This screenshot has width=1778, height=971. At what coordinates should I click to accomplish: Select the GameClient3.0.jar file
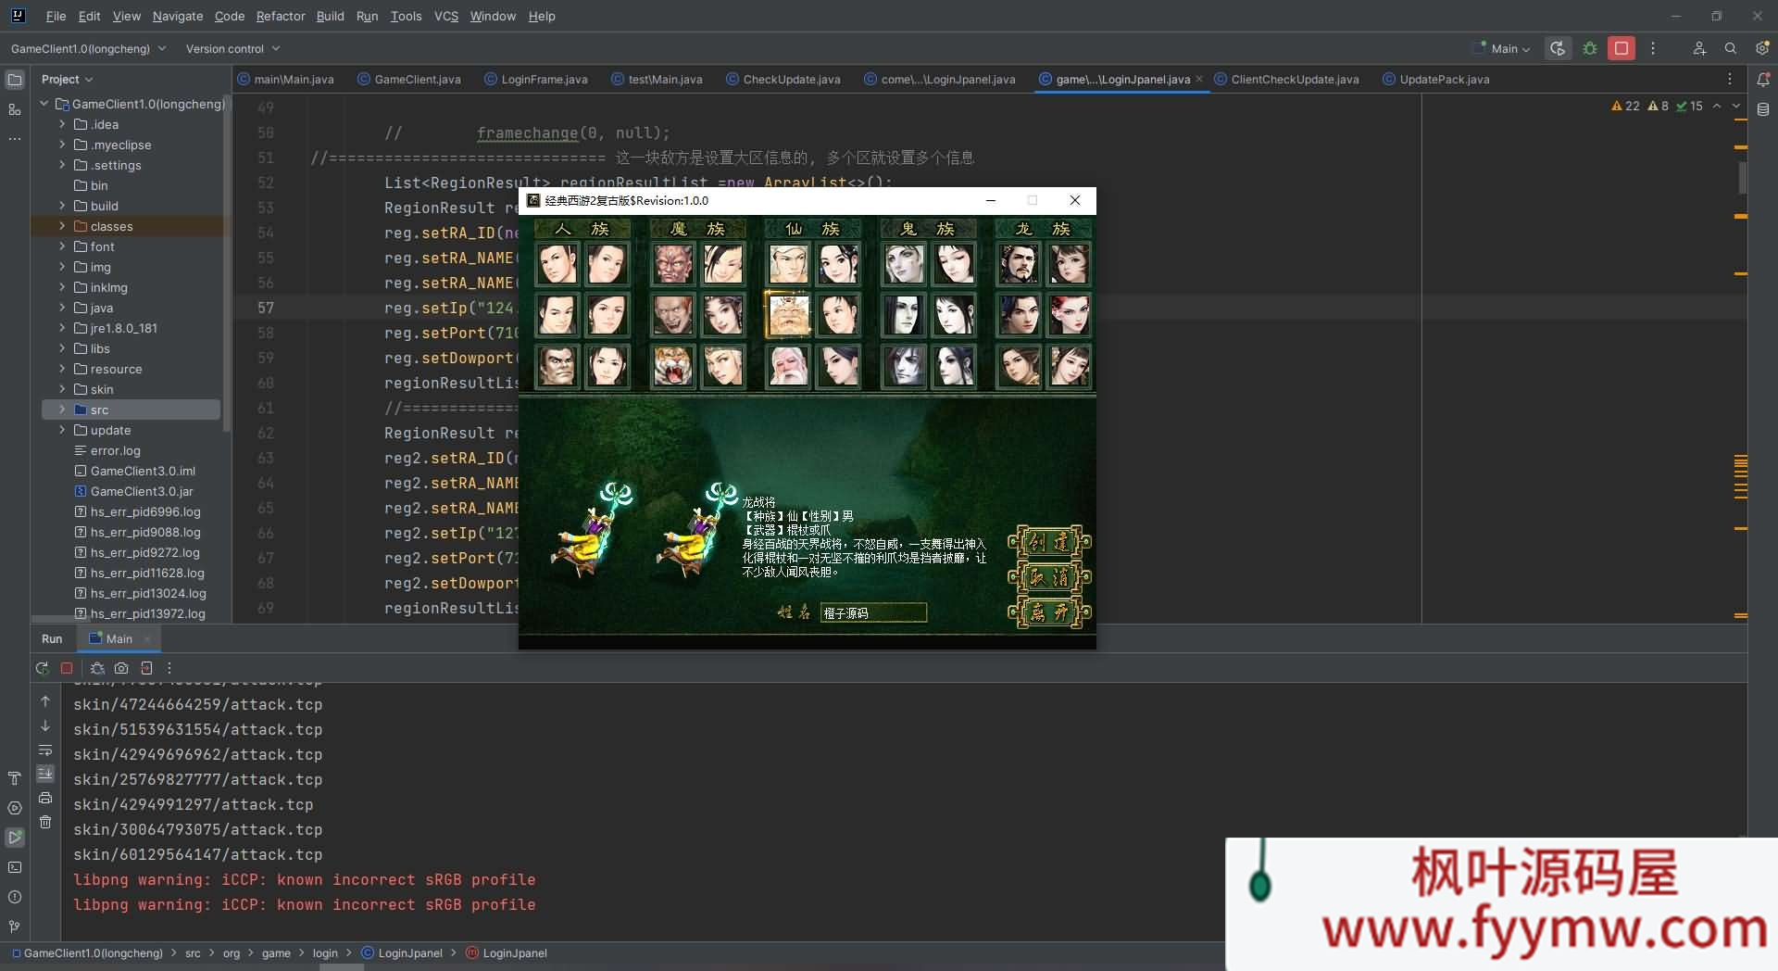[x=141, y=491]
